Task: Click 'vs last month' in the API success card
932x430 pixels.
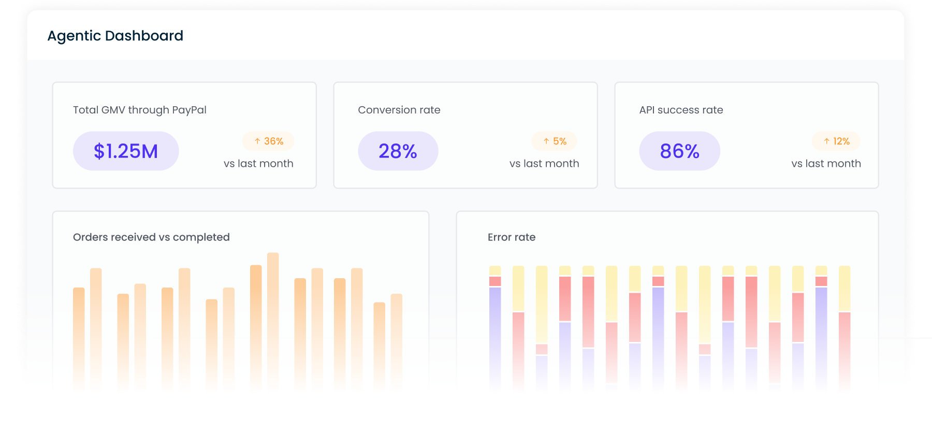Action: pyautogui.click(x=826, y=164)
